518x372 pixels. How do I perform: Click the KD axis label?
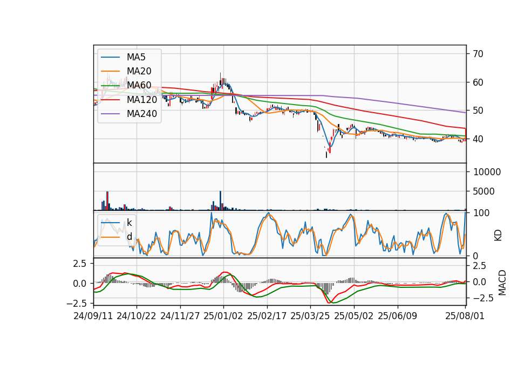pyautogui.click(x=498, y=236)
